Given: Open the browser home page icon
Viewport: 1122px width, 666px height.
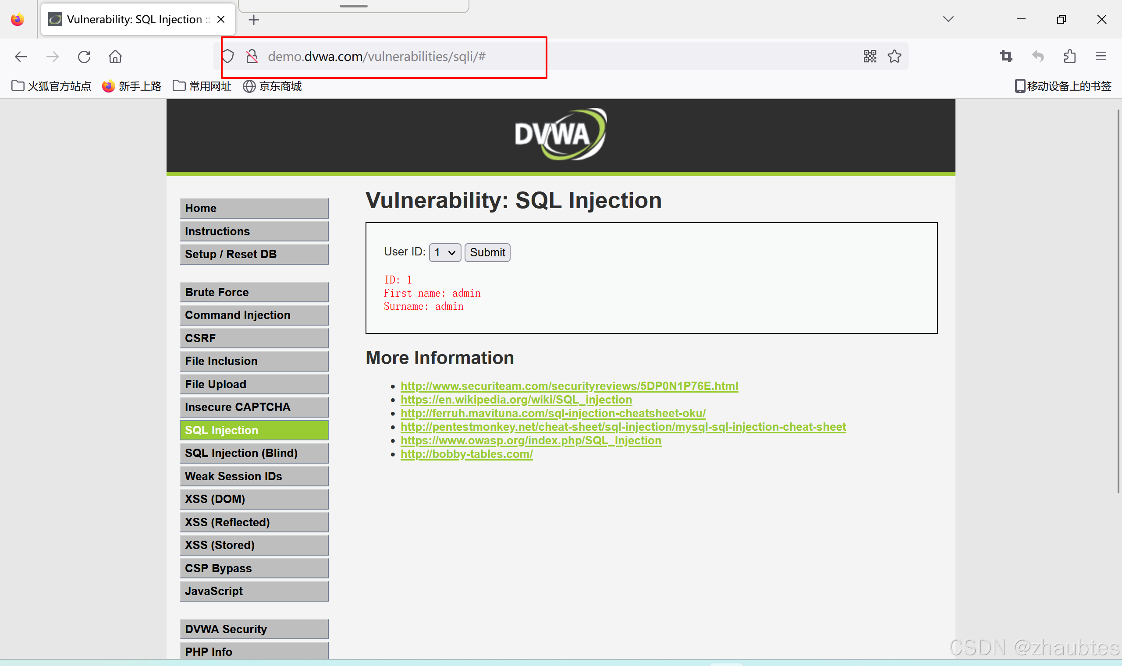Looking at the screenshot, I should (115, 57).
